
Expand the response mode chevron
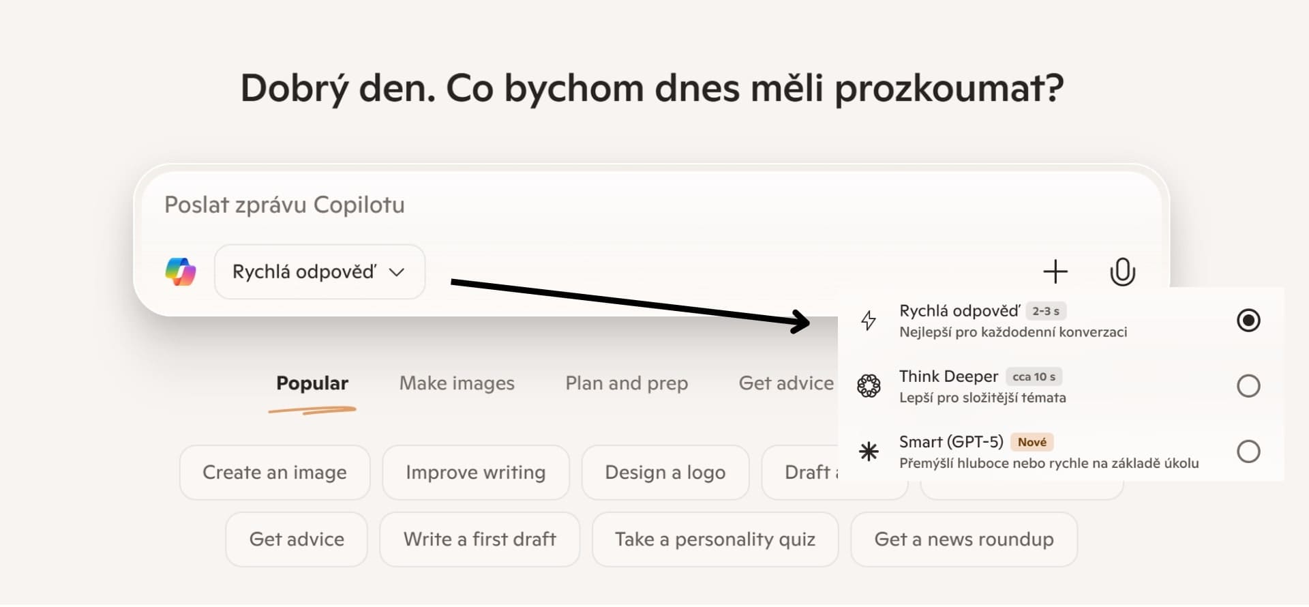tap(399, 271)
